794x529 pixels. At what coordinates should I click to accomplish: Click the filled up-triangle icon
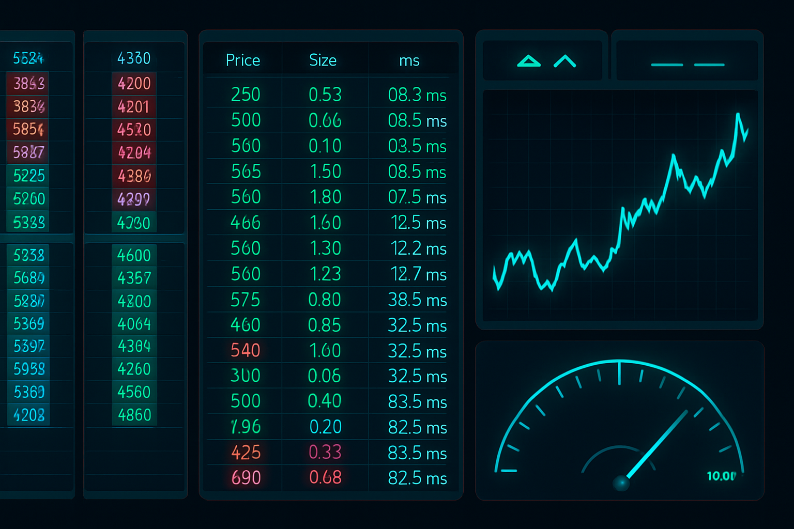[x=528, y=61]
